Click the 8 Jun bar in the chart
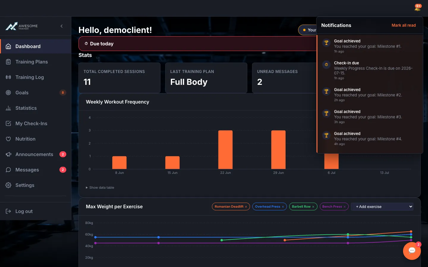Screen dimensions: 428x267 (119, 163)
